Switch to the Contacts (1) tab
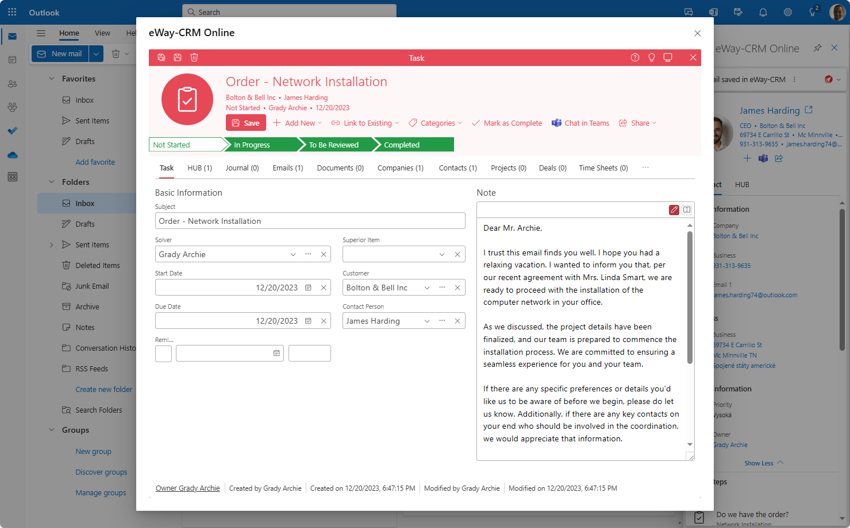 (x=458, y=168)
